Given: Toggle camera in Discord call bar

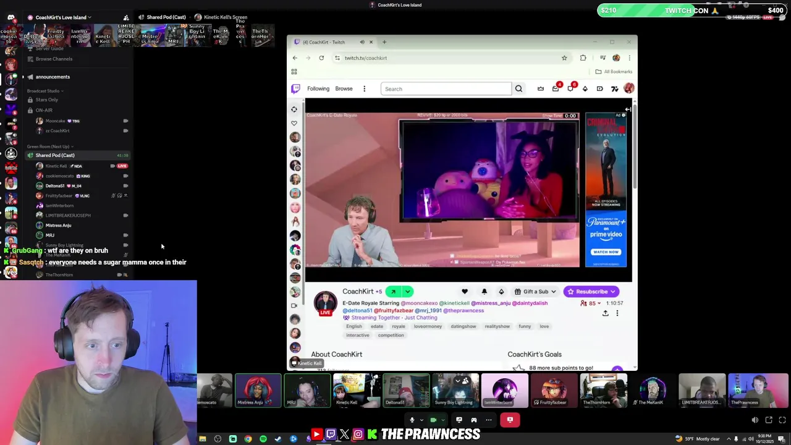Looking at the screenshot, I should 433,420.
